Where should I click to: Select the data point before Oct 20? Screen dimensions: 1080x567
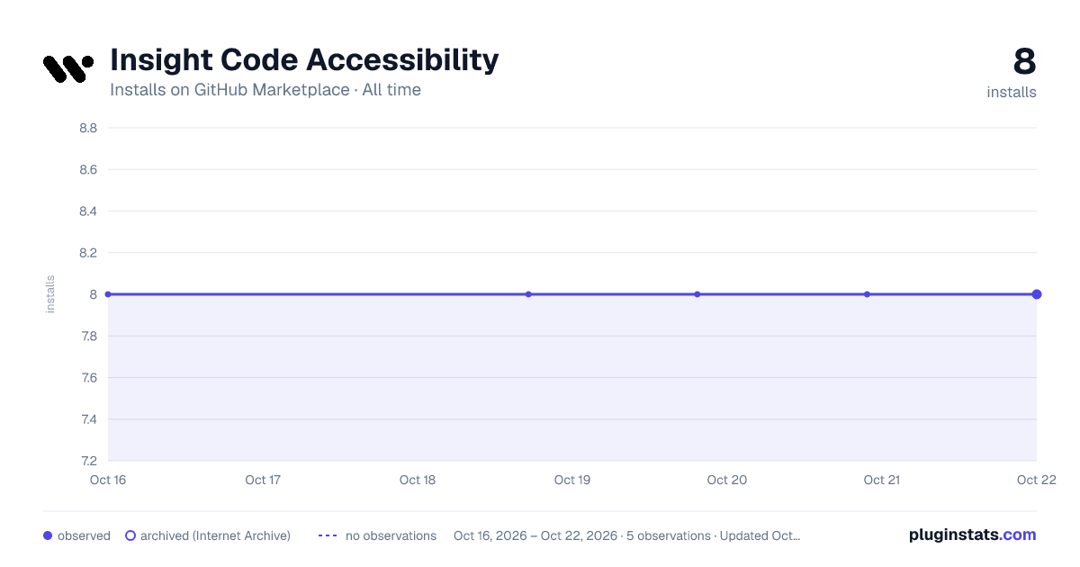(x=697, y=294)
